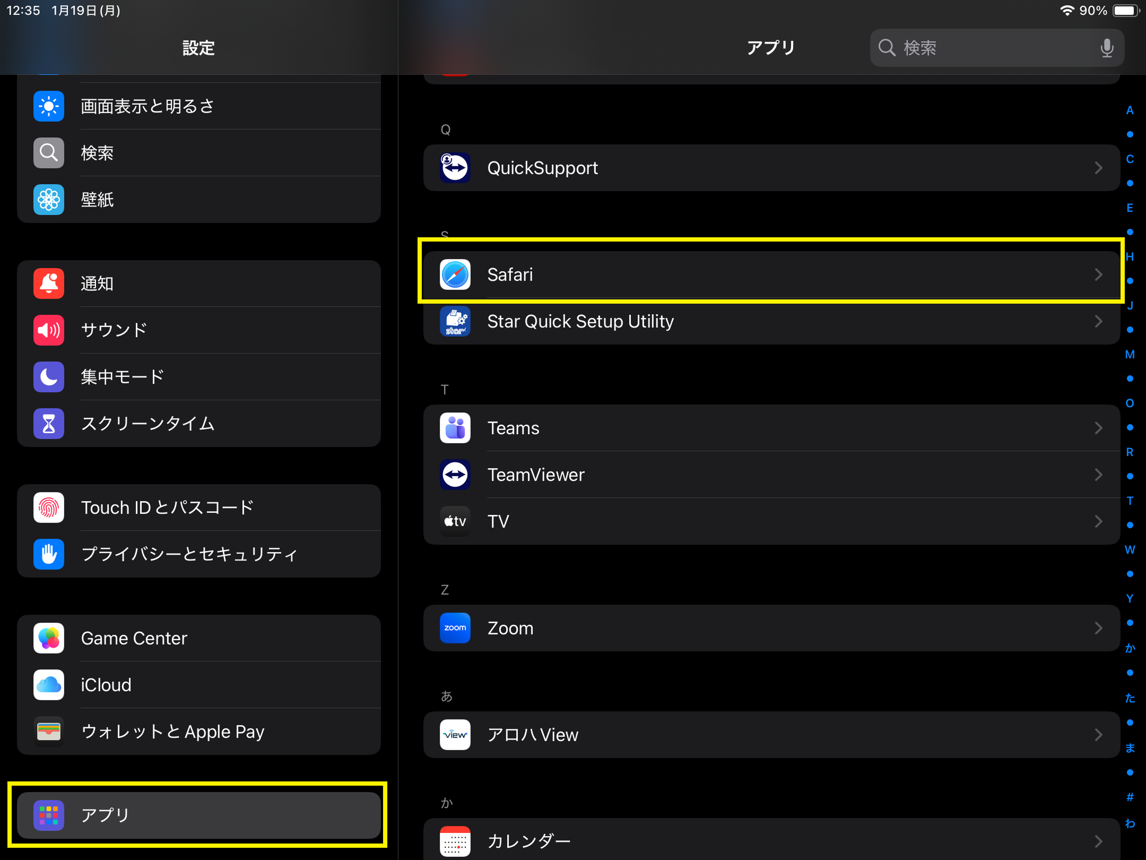Screen dimensions: 1146x860
Task: Tap the Microsoft Teams icon
Action: coord(455,428)
